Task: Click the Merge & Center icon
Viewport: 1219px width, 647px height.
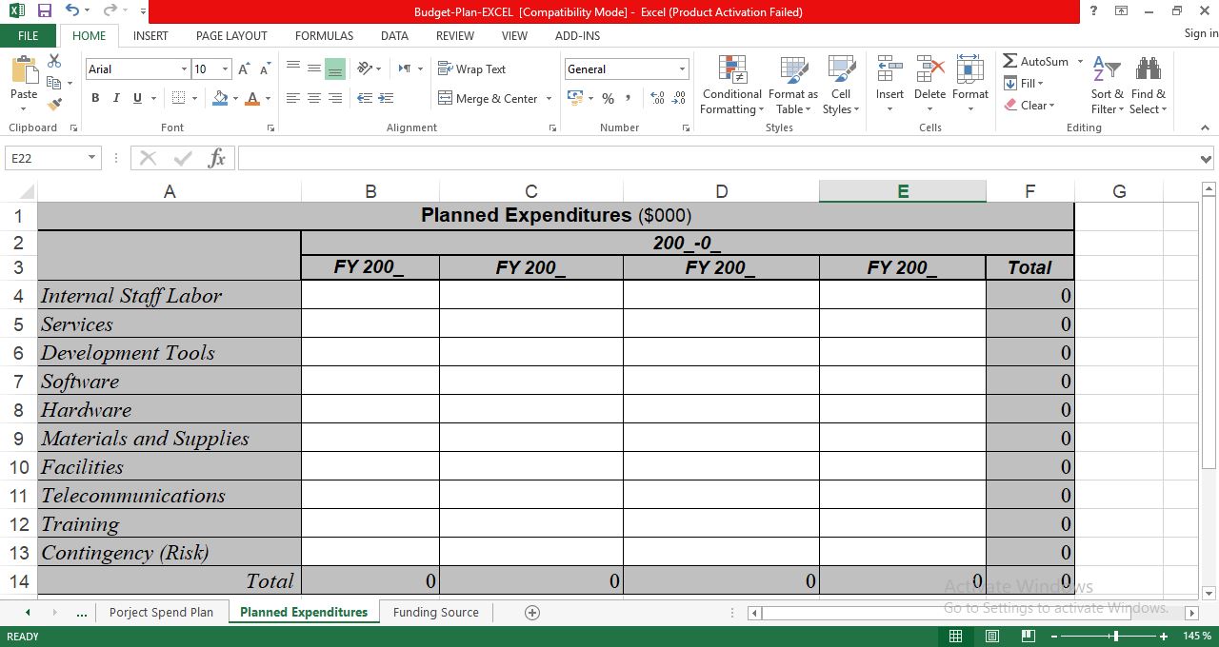Action: tap(489, 98)
